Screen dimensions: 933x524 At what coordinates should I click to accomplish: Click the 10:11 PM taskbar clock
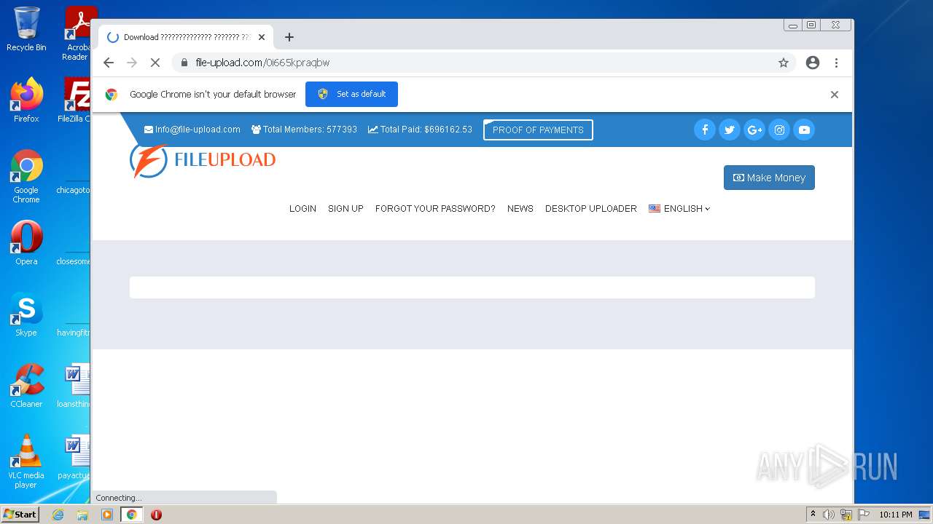coord(895,515)
